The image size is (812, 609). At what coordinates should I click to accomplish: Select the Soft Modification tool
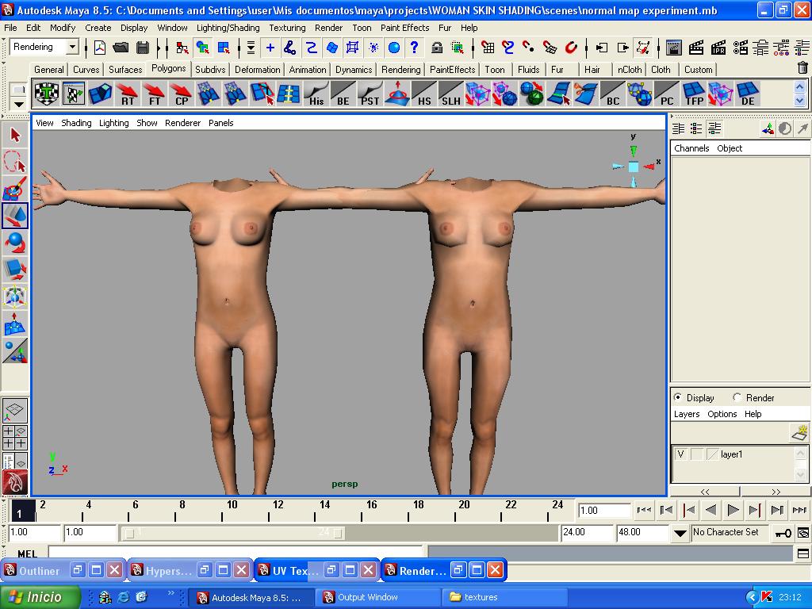tap(15, 324)
